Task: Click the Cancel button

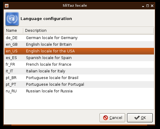Action: pos(112,118)
